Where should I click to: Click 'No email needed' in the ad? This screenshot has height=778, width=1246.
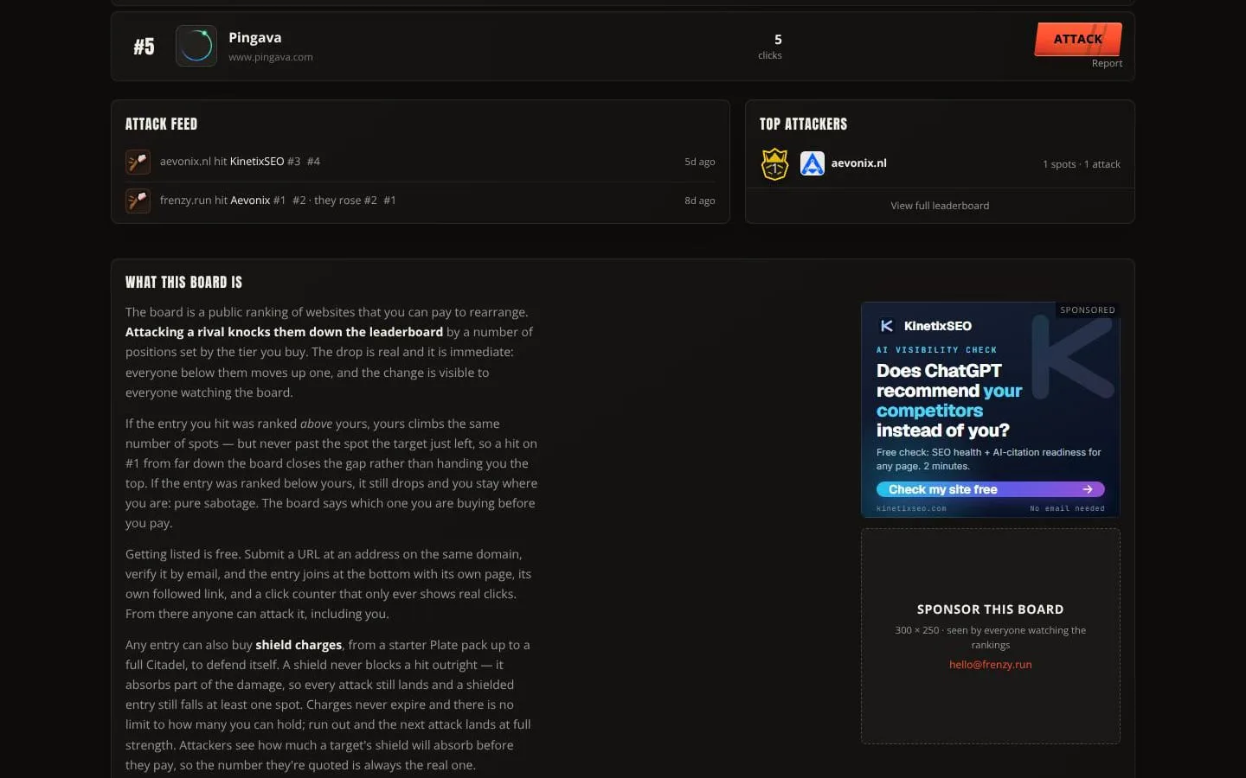1067,508
